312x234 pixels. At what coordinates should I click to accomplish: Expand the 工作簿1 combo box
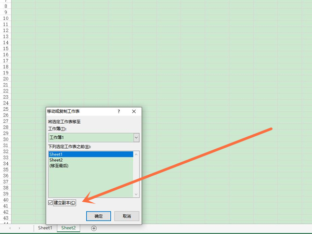point(94,137)
